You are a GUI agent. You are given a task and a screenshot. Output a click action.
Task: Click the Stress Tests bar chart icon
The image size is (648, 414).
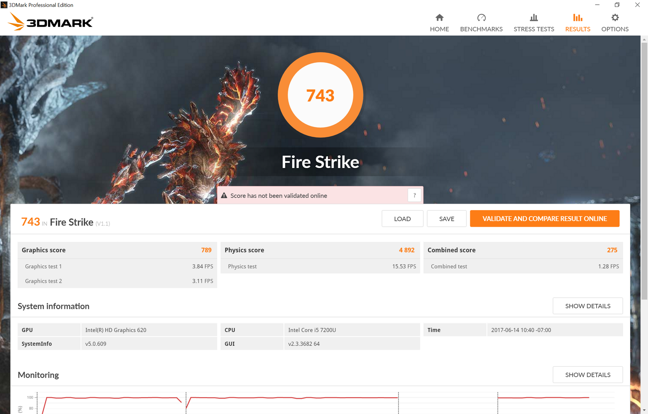point(534,18)
